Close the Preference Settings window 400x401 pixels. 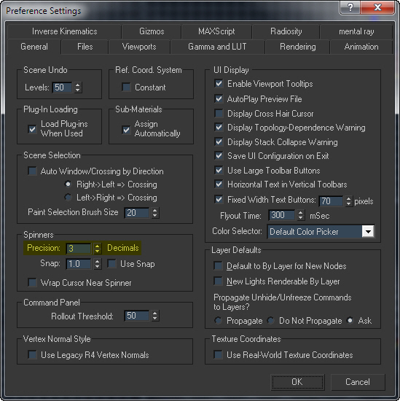(377, 7)
